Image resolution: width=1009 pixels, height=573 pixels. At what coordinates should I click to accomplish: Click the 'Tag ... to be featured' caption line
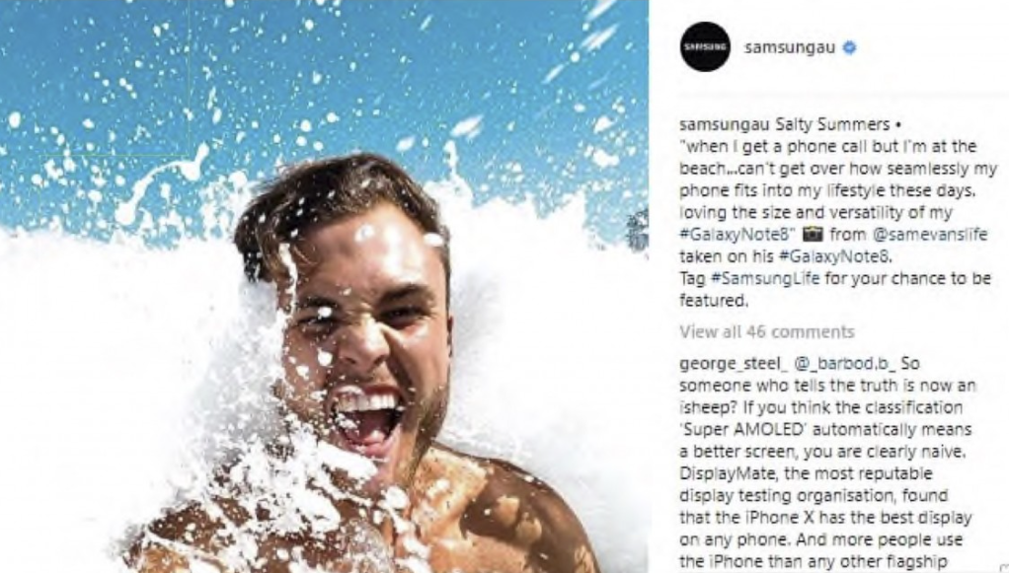coord(835,289)
